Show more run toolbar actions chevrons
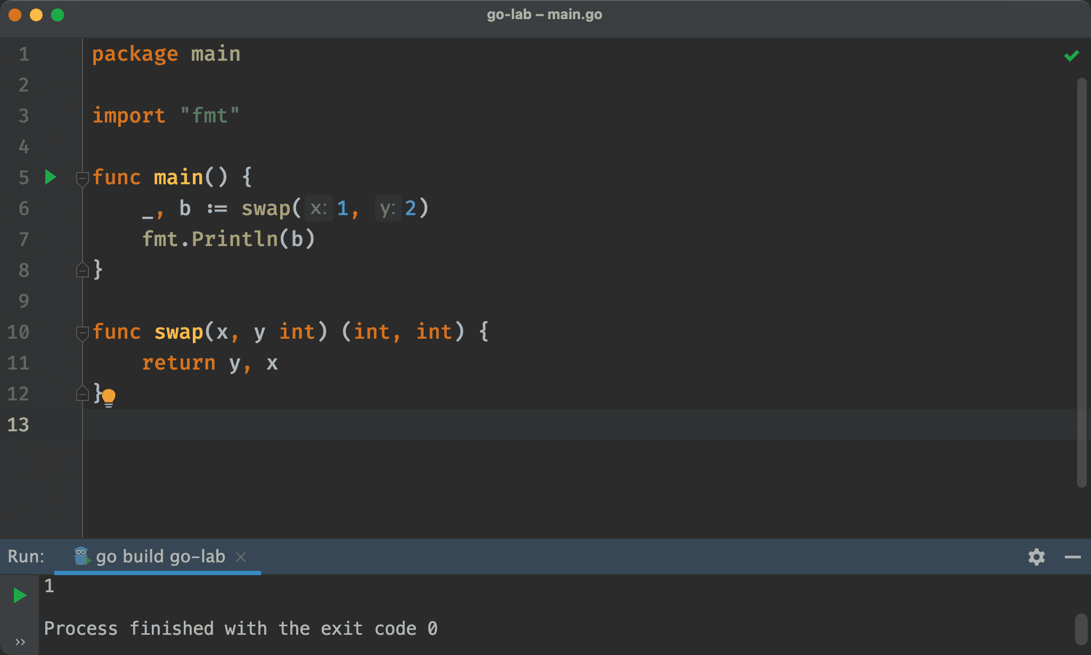Image resolution: width=1091 pixels, height=655 pixels. tap(20, 642)
